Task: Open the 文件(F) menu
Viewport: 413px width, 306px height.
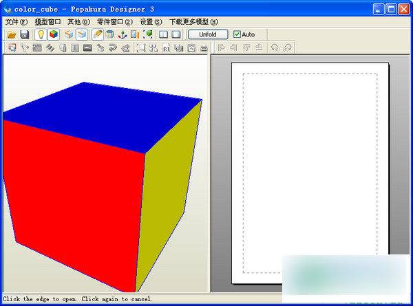Action: click(x=17, y=22)
